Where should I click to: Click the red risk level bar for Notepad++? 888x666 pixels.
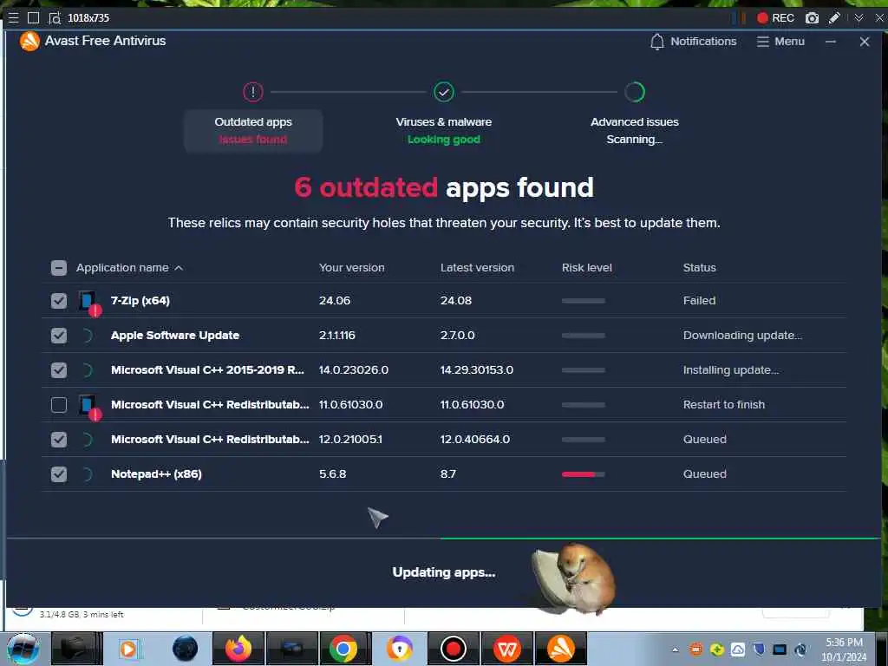pyautogui.click(x=584, y=474)
